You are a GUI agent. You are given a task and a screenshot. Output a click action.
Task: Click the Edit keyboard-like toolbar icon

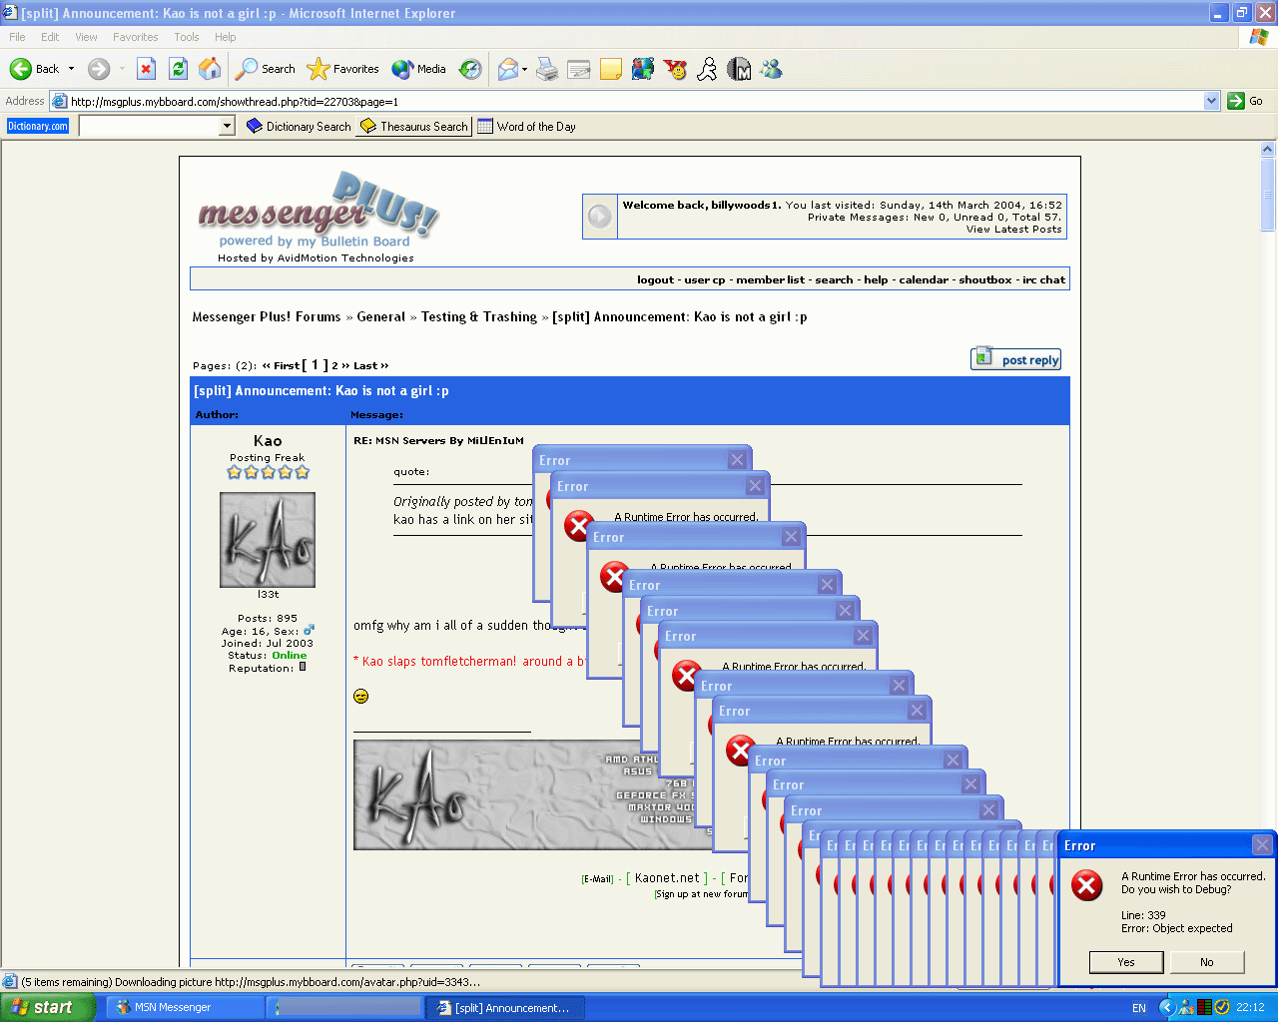579,69
